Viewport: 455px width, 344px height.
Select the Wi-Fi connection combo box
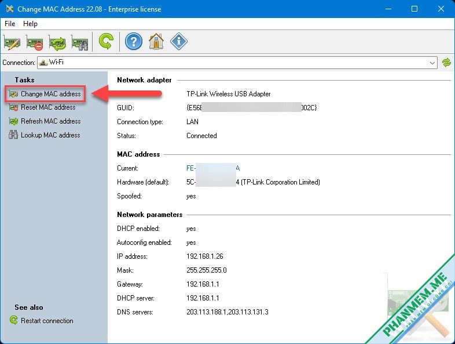pos(237,63)
